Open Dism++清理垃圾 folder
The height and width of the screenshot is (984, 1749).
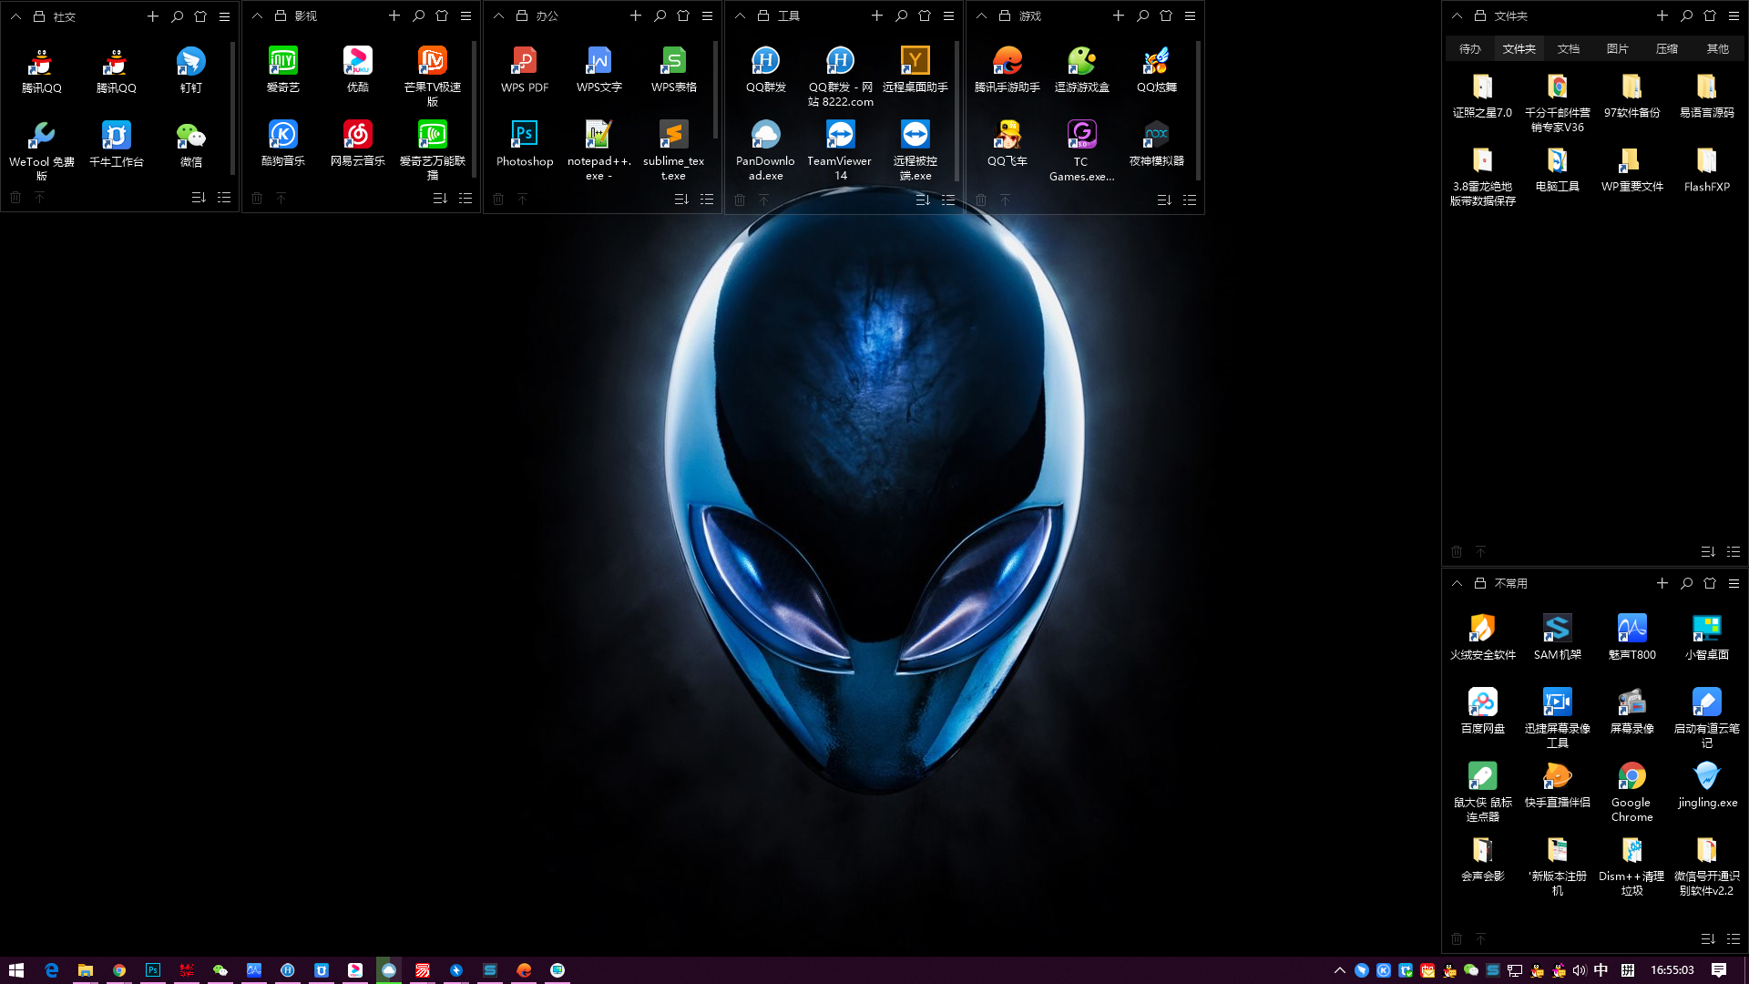pyautogui.click(x=1631, y=866)
